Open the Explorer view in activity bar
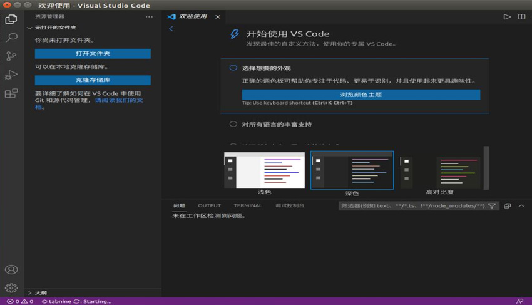 click(x=11, y=19)
